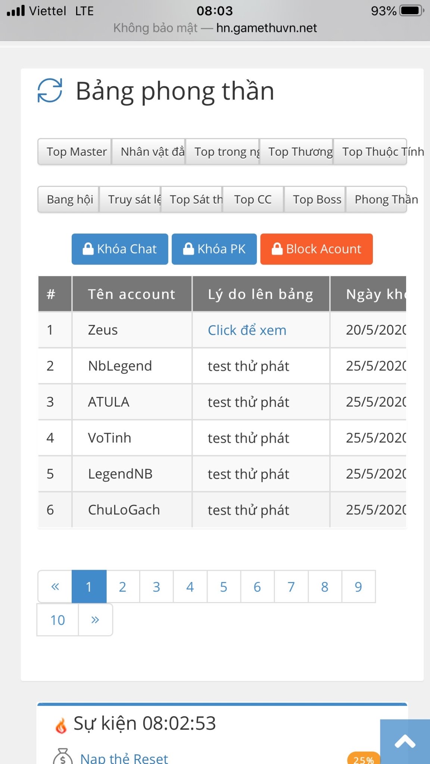
Task: Advance pages with » arrow
Action: point(95,620)
